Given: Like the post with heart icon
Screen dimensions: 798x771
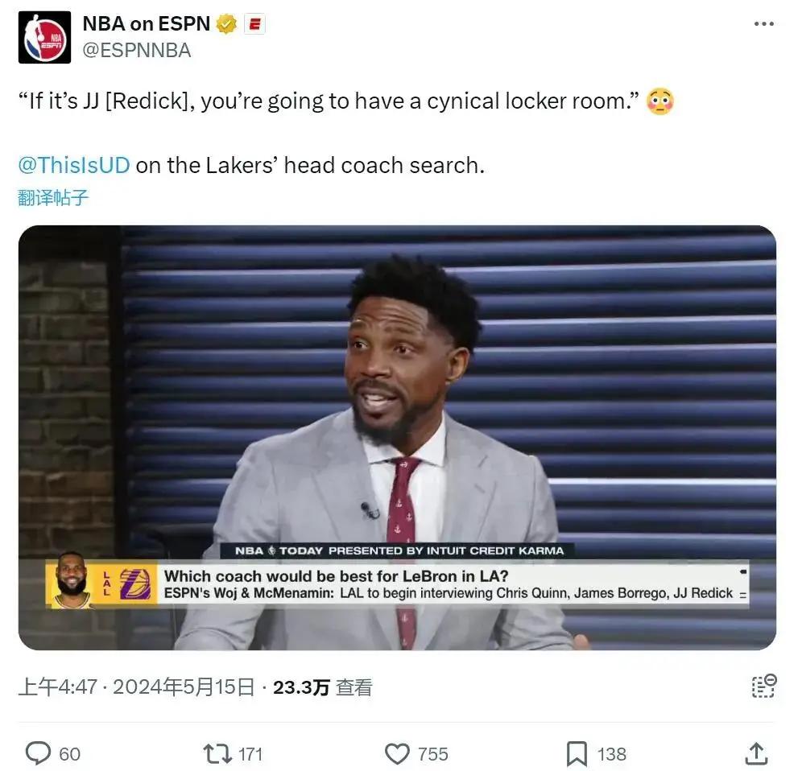Looking at the screenshot, I should click(397, 754).
